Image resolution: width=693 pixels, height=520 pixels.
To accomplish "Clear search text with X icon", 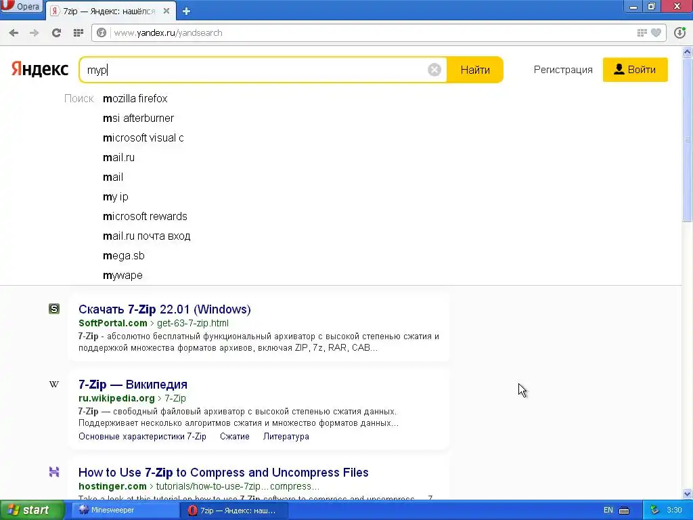I will tap(434, 70).
